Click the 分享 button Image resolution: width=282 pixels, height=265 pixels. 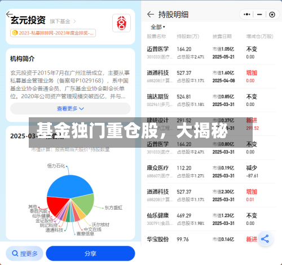(x=90, y=253)
